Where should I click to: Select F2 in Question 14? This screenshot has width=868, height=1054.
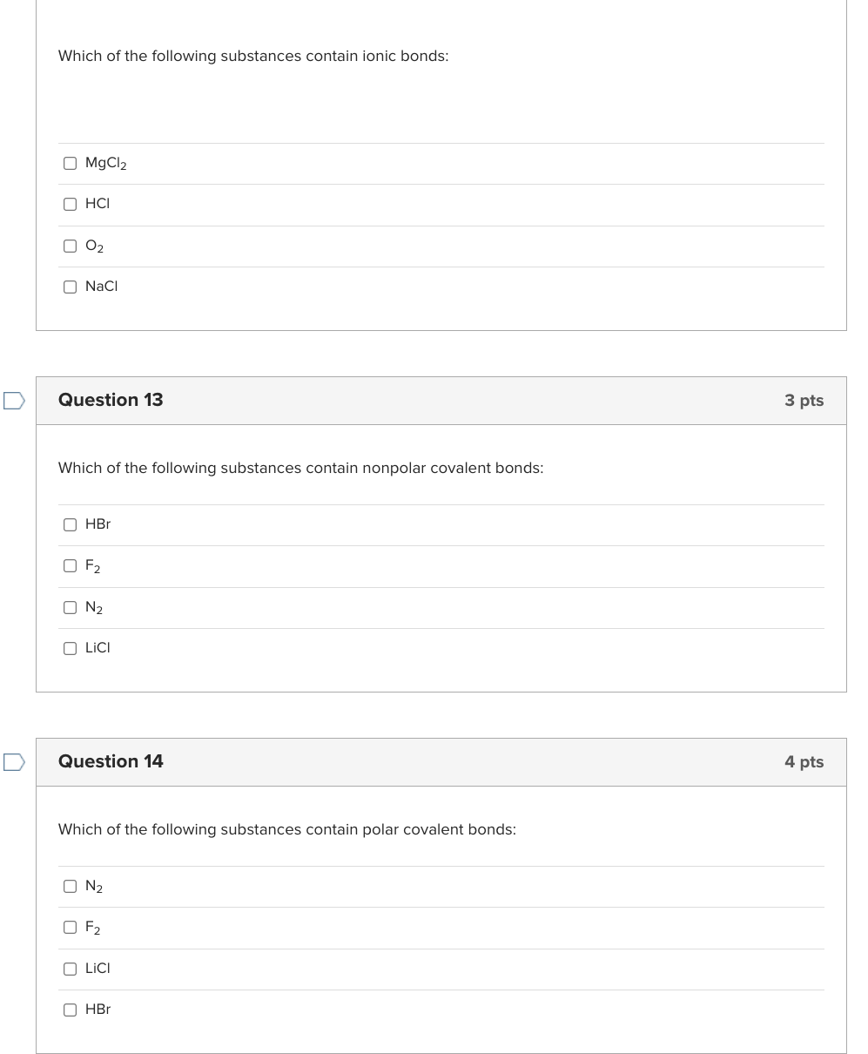coord(70,927)
